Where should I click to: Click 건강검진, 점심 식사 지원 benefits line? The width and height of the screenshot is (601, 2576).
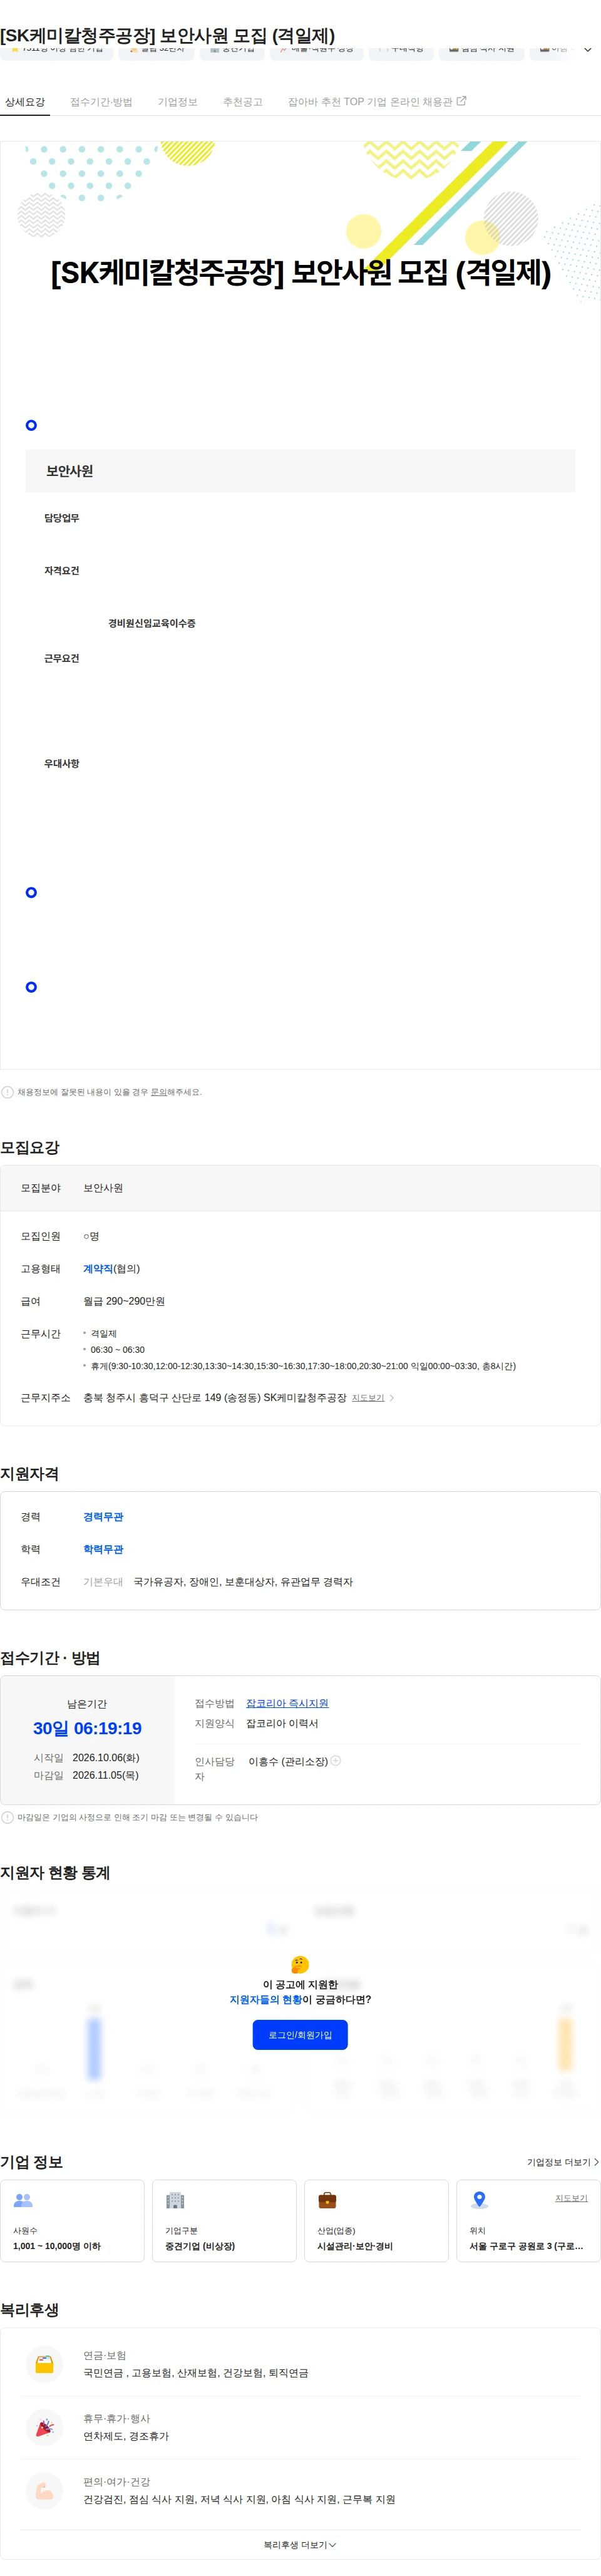pos(239,2499)
